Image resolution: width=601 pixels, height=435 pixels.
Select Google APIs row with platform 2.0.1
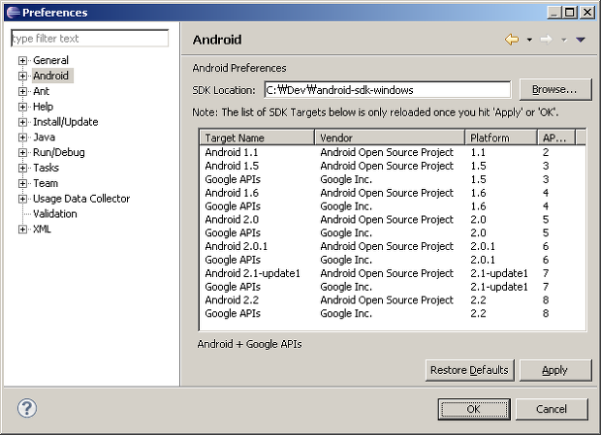click(x=393, y=260)
